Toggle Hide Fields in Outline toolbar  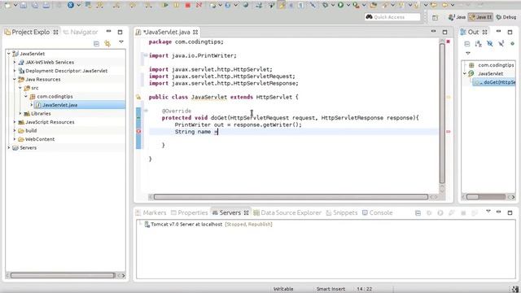(490, 43)
